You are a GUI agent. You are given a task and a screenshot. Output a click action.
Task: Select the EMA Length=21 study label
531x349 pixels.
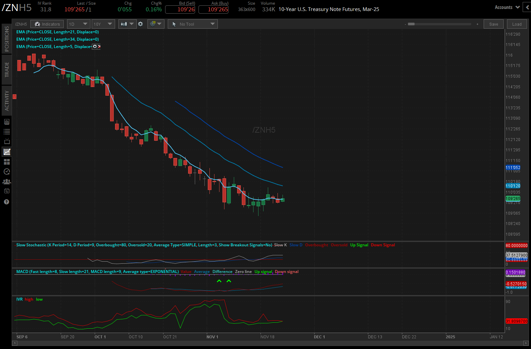pyautogui.click(x=57, y=32)
